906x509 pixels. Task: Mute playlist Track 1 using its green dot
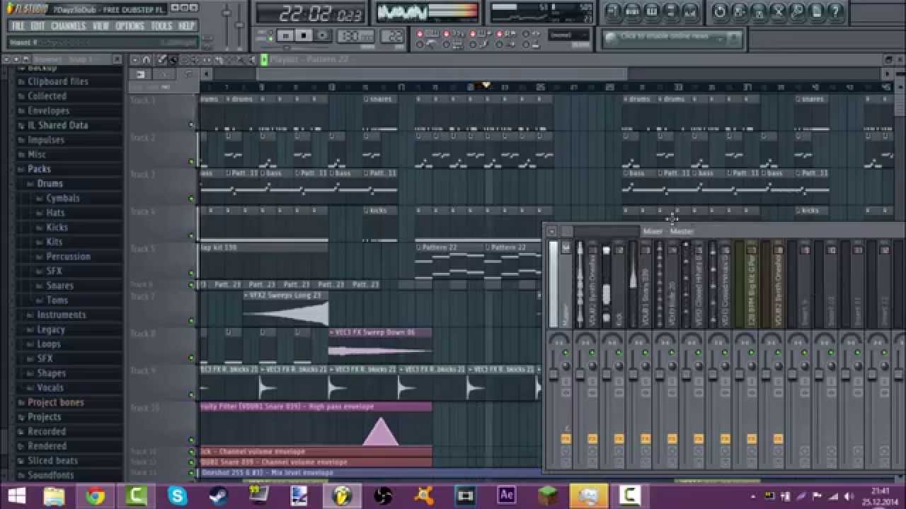tap(191, 125)
